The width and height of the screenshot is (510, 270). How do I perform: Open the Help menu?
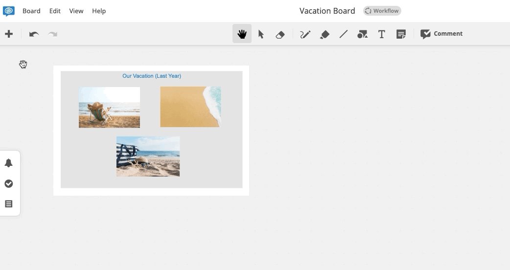point(99,11)
